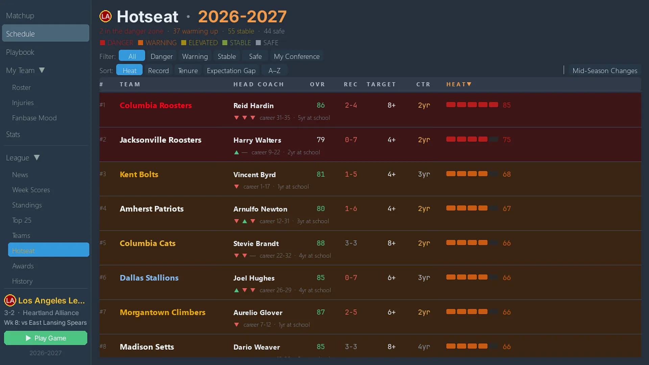Open Mid-Season Changes panel
The height and width of the screenshot is (365, 649).
605,71
